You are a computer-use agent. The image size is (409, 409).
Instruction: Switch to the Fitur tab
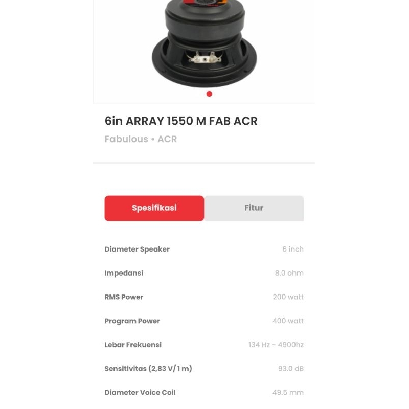point(254,208)
